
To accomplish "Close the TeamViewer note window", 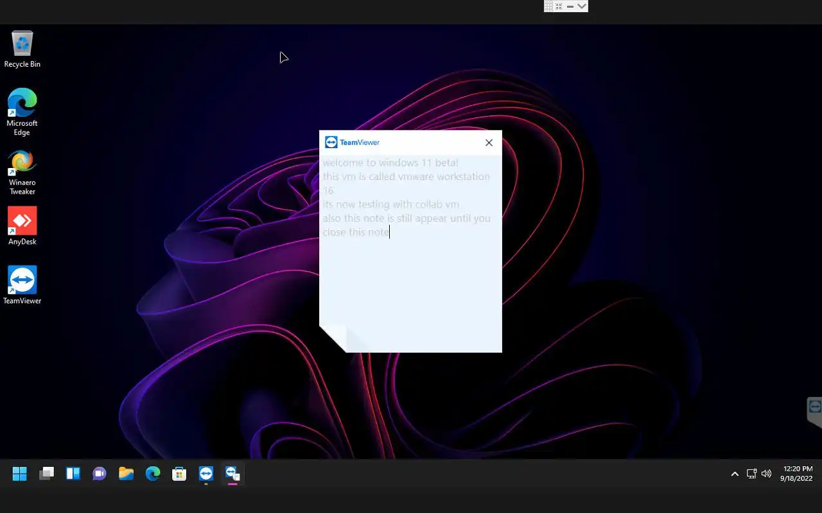I will click(489, 142).
